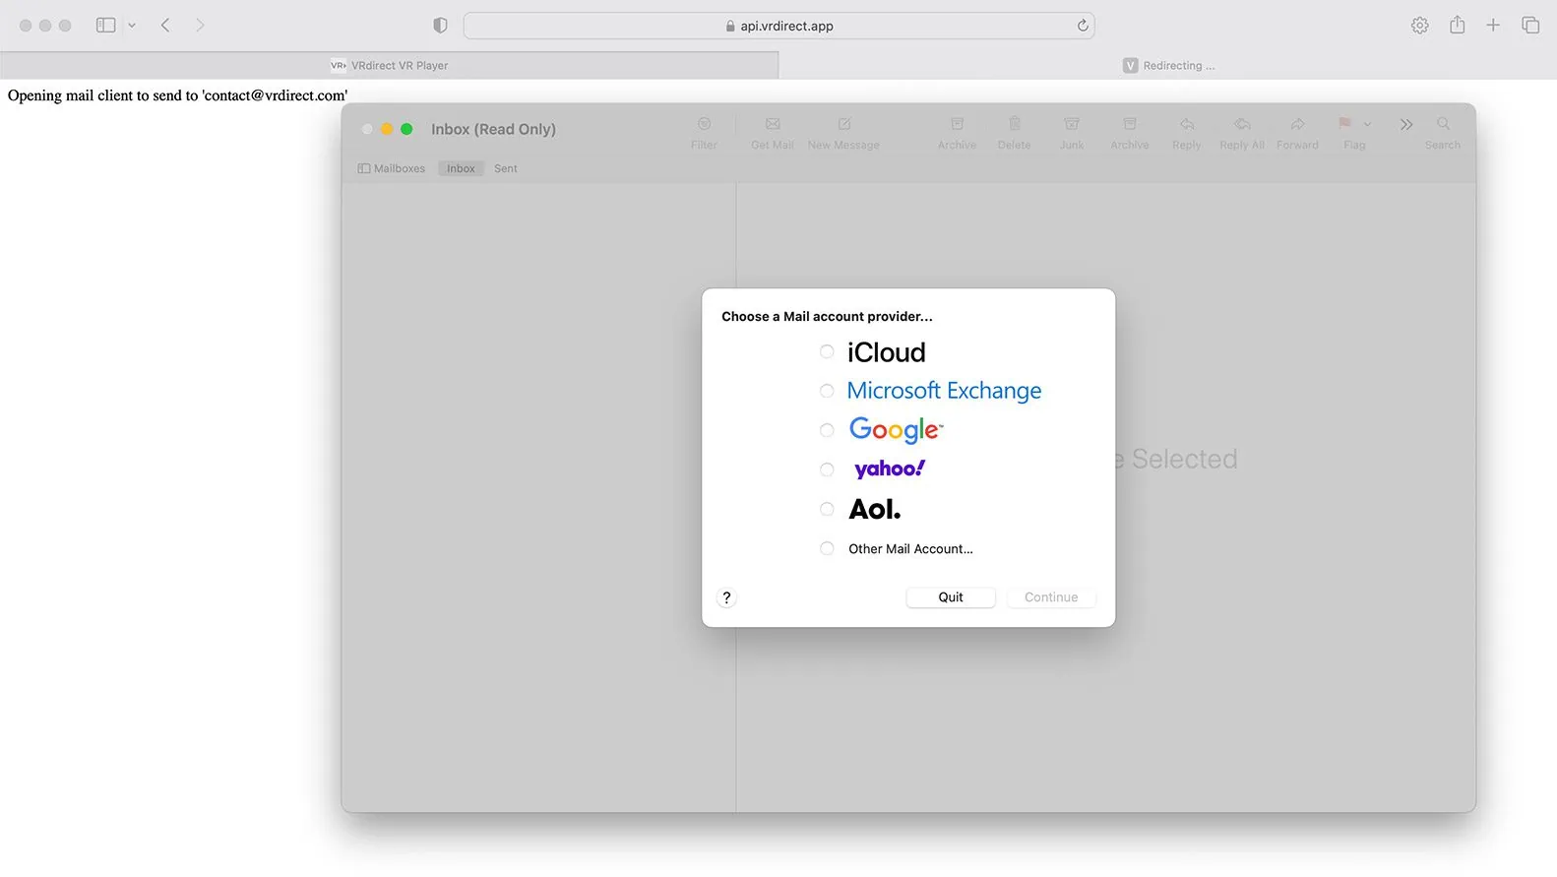Click the 'Choose a Mail account provider...' heading
This screenshot has height=877, width=1557.
pos(827,316)
